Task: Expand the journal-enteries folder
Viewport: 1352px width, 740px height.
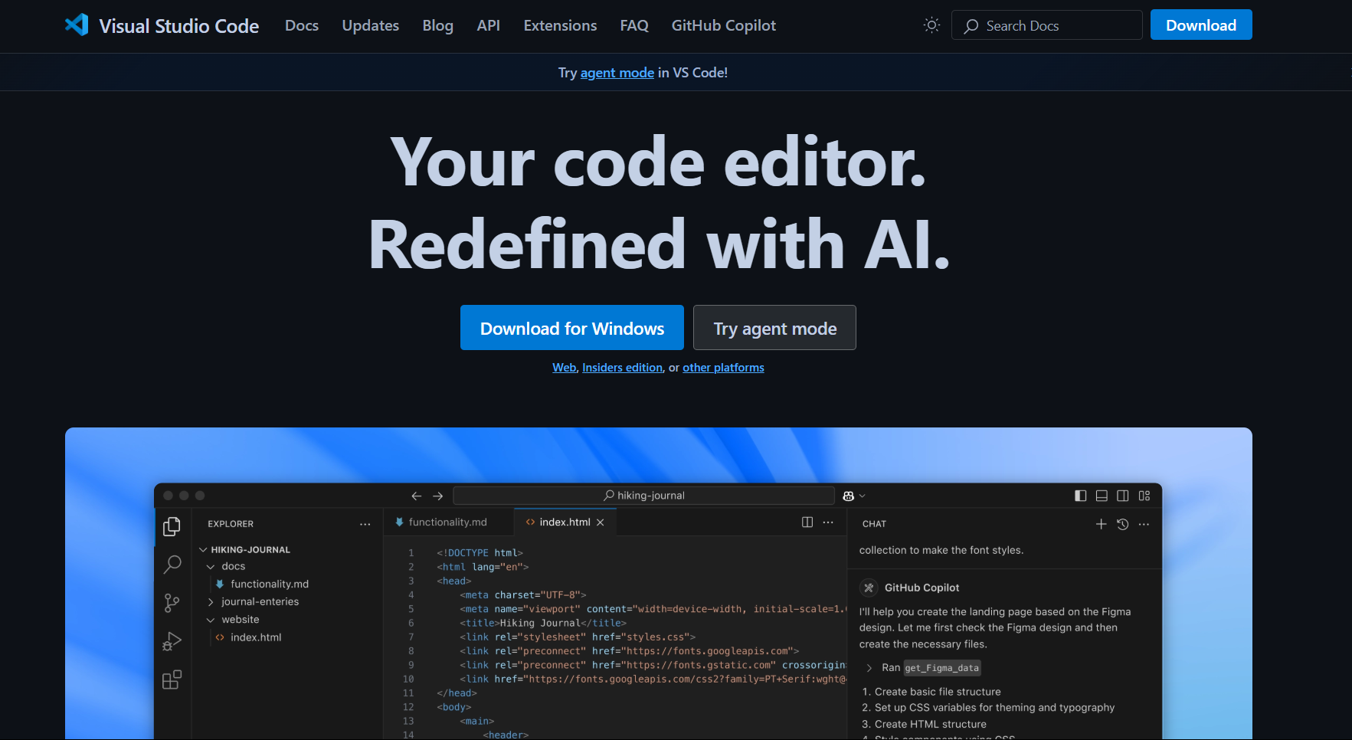Action: pyautogui.click(x=212, y=601)
